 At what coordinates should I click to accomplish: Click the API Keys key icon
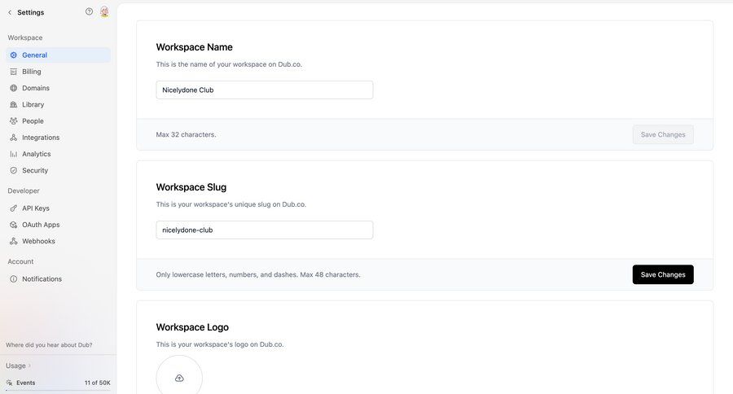coord(14,208)
